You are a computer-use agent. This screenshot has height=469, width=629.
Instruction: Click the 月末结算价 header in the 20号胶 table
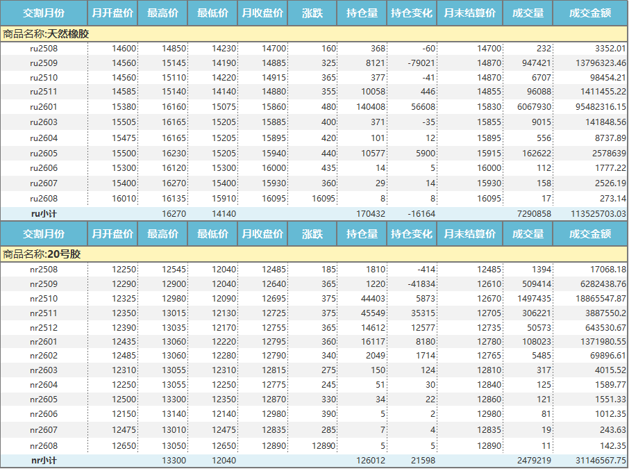point(469,234)
